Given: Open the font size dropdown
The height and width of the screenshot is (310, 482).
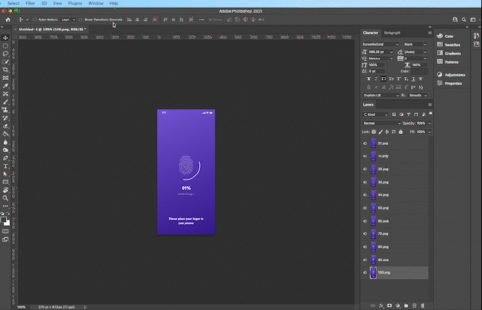Looking at the screenshot, I should point(391,52).
